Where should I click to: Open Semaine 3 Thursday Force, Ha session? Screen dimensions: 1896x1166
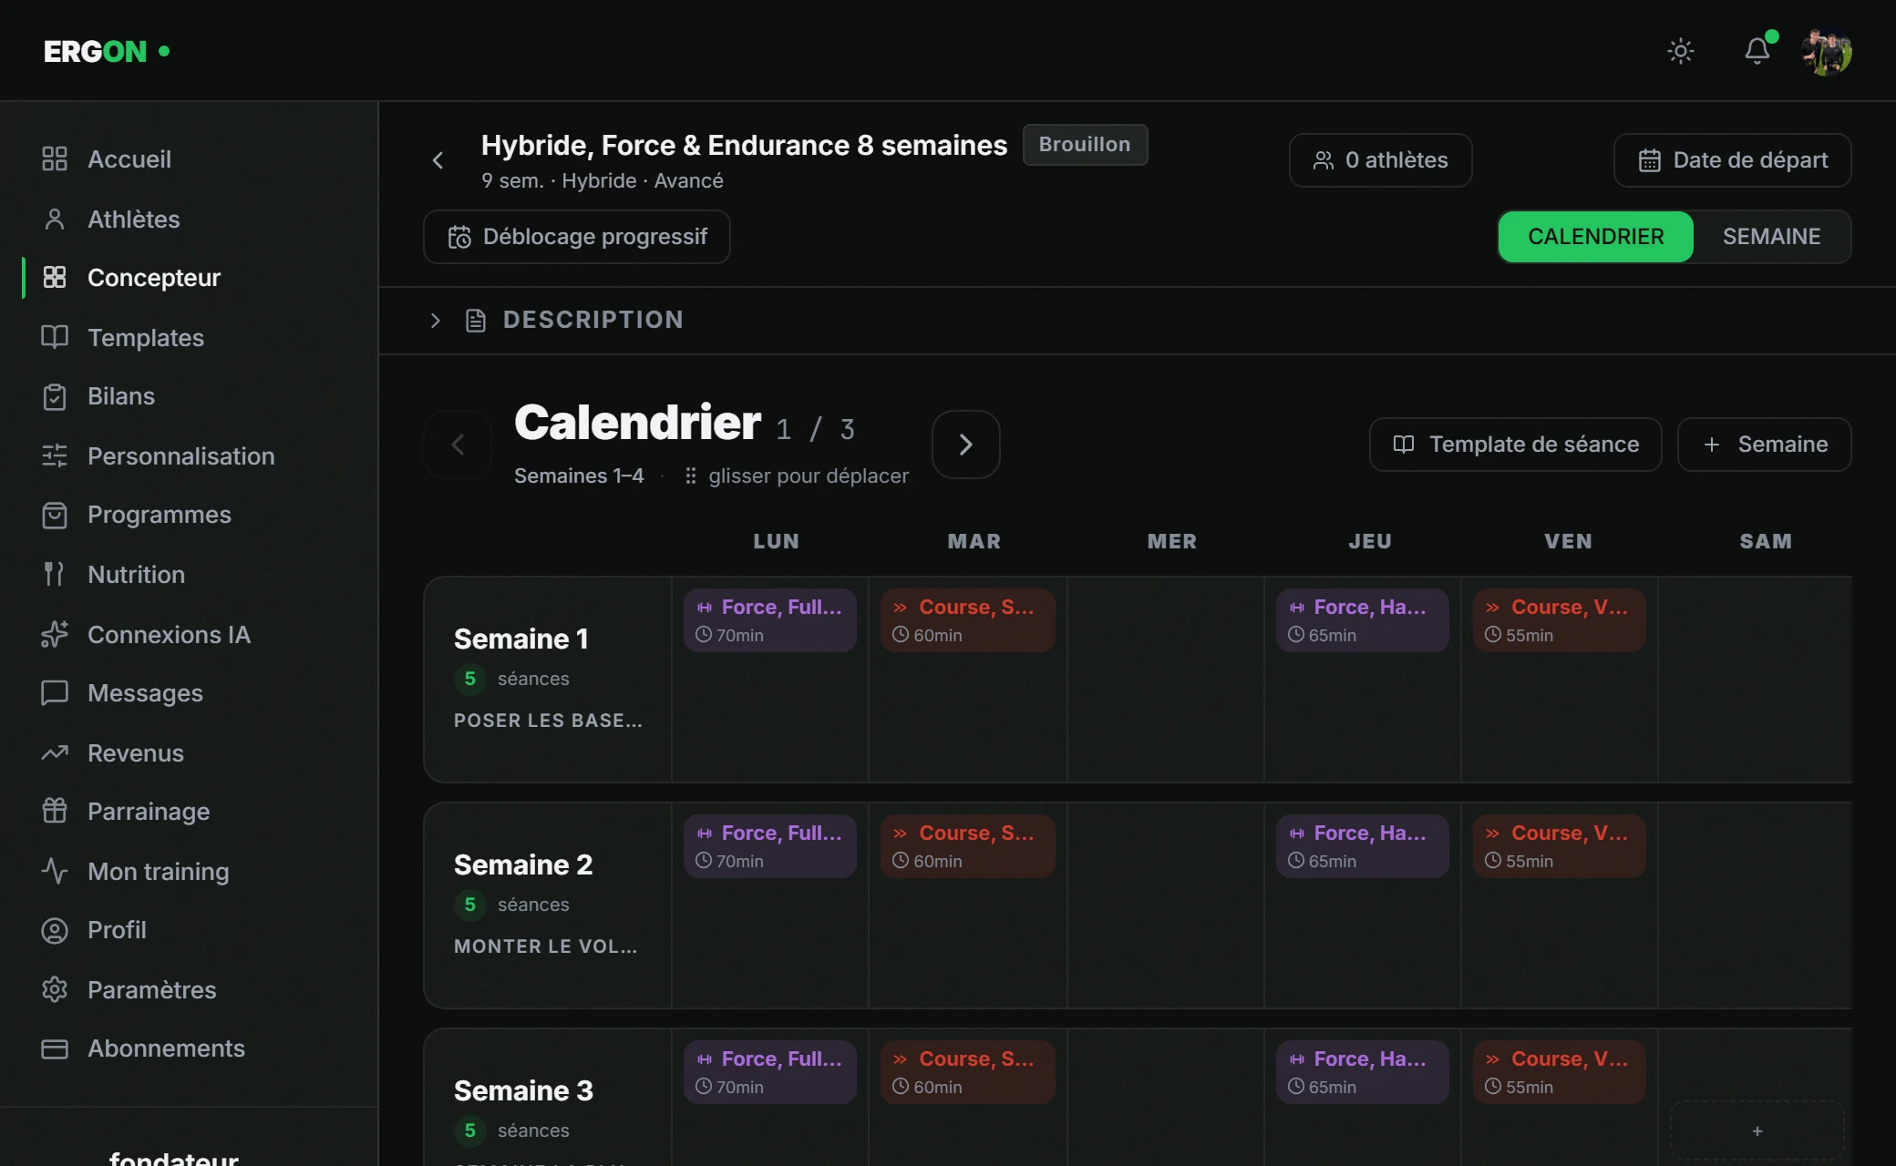[1363, 1072]
